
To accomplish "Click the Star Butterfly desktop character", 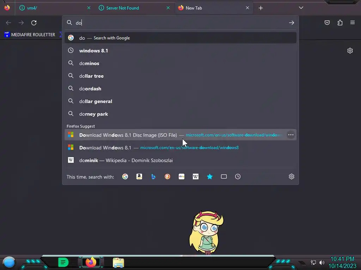I will (207, 233).
